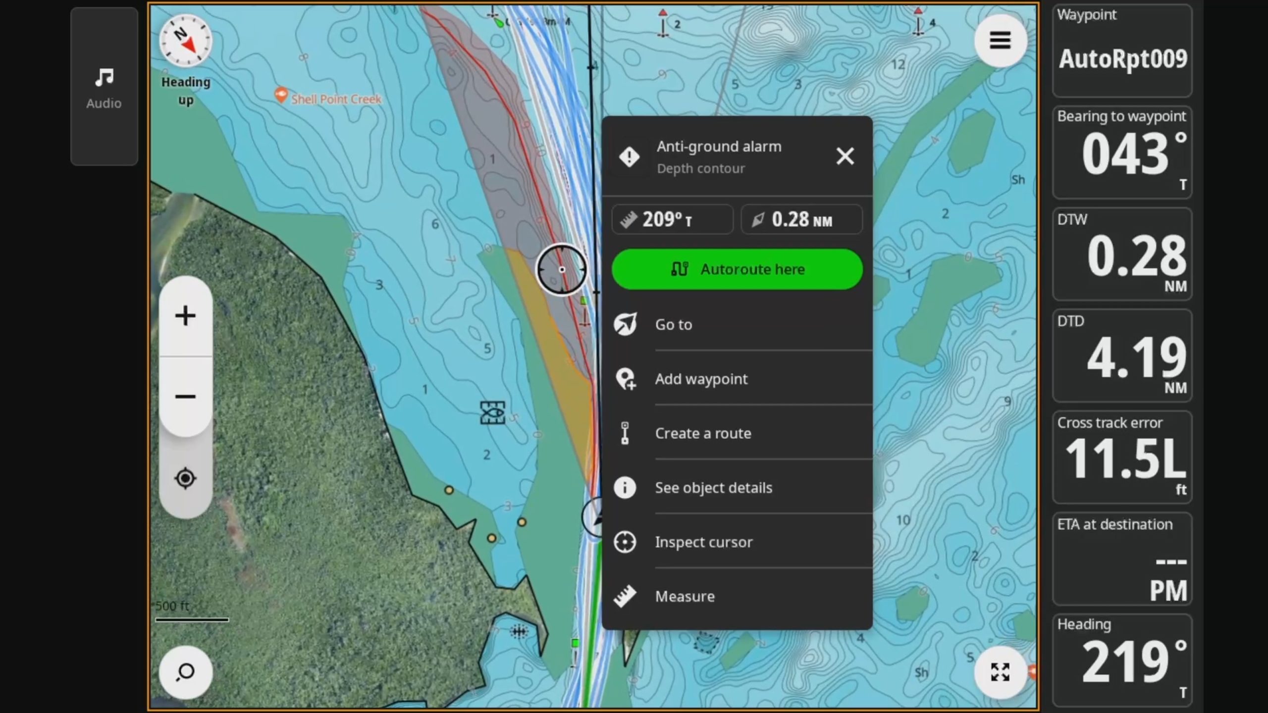Tap the 209° T bearing field
Screen dimensions: 1268x713
pyautogui.click(x=672, y=219)
